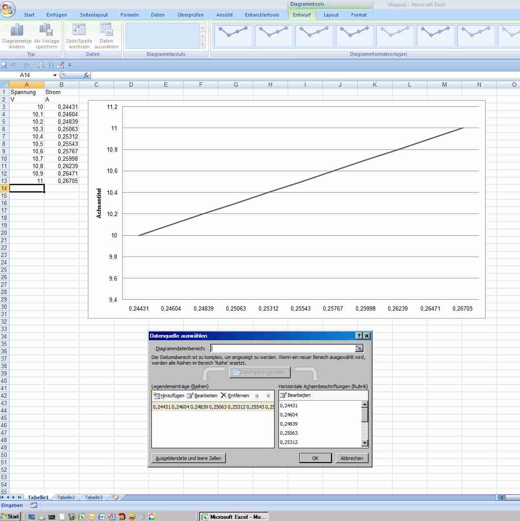Click the Achsentitel axis title on chart
The image size is (520, 521).
[x=98, y=203]
